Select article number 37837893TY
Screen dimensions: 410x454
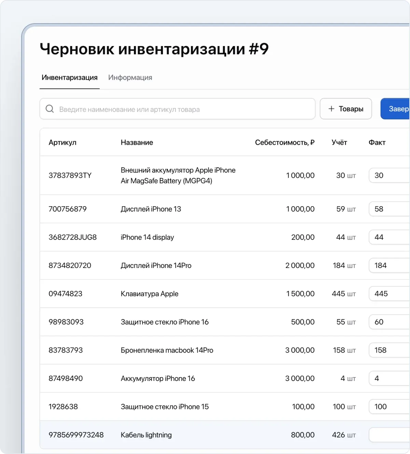coord(70,175)
